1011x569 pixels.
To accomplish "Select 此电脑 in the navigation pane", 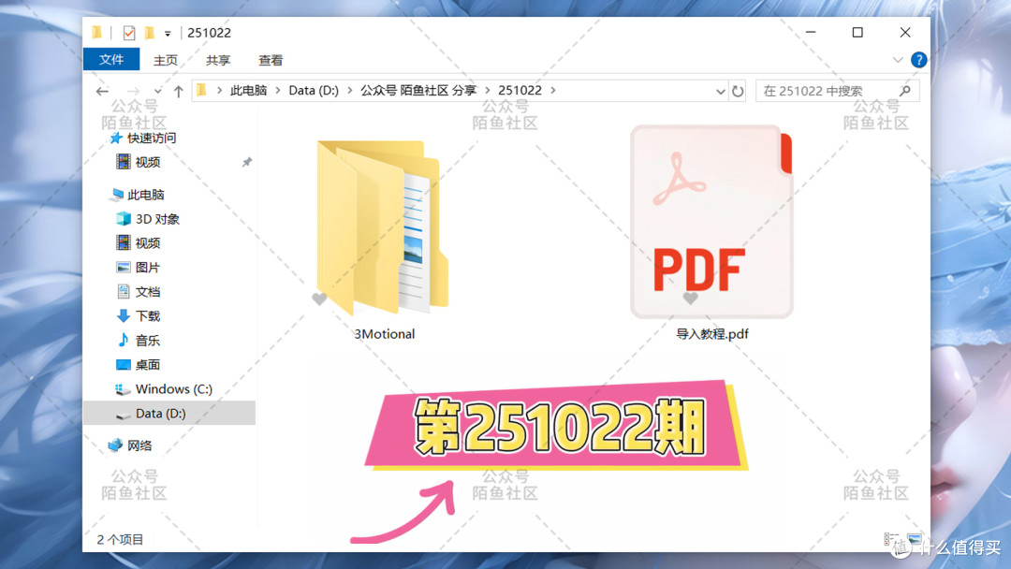I will 145,195.
